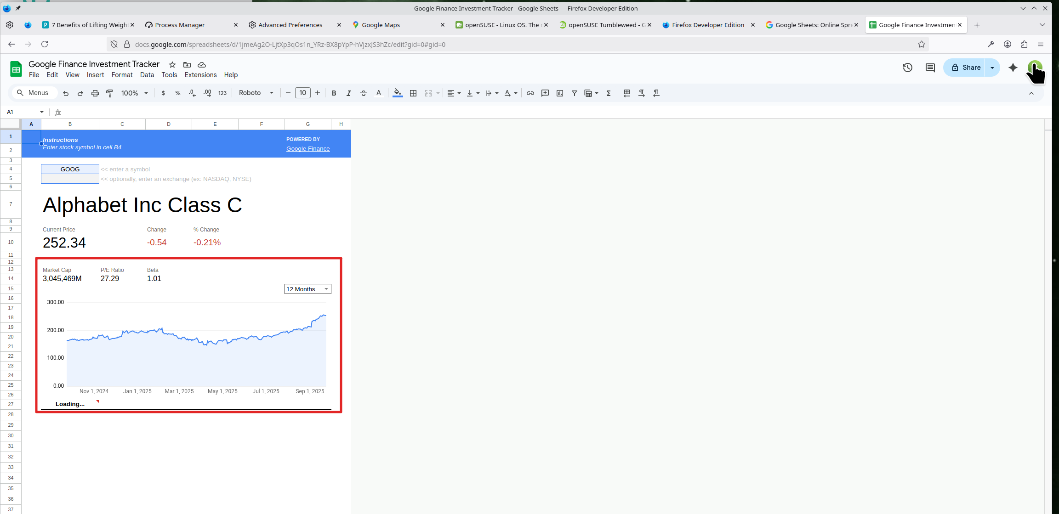Open the fill color picker
The width and height of the screenshot is (1059, 514).
(397, 93)
